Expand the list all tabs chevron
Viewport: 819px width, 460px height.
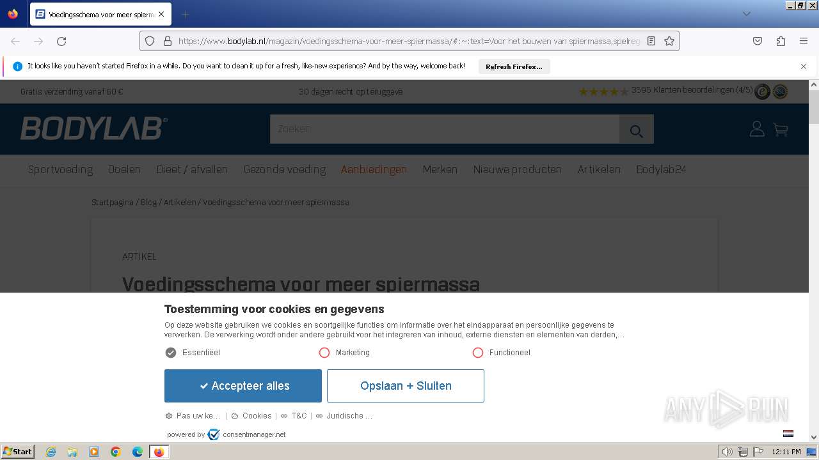(x=746, y=14)
